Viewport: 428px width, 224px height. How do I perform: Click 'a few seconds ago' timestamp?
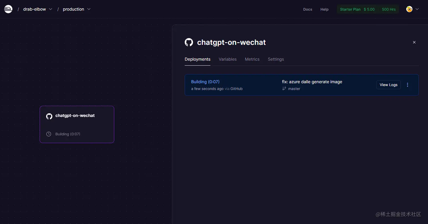tap(207, 89)
